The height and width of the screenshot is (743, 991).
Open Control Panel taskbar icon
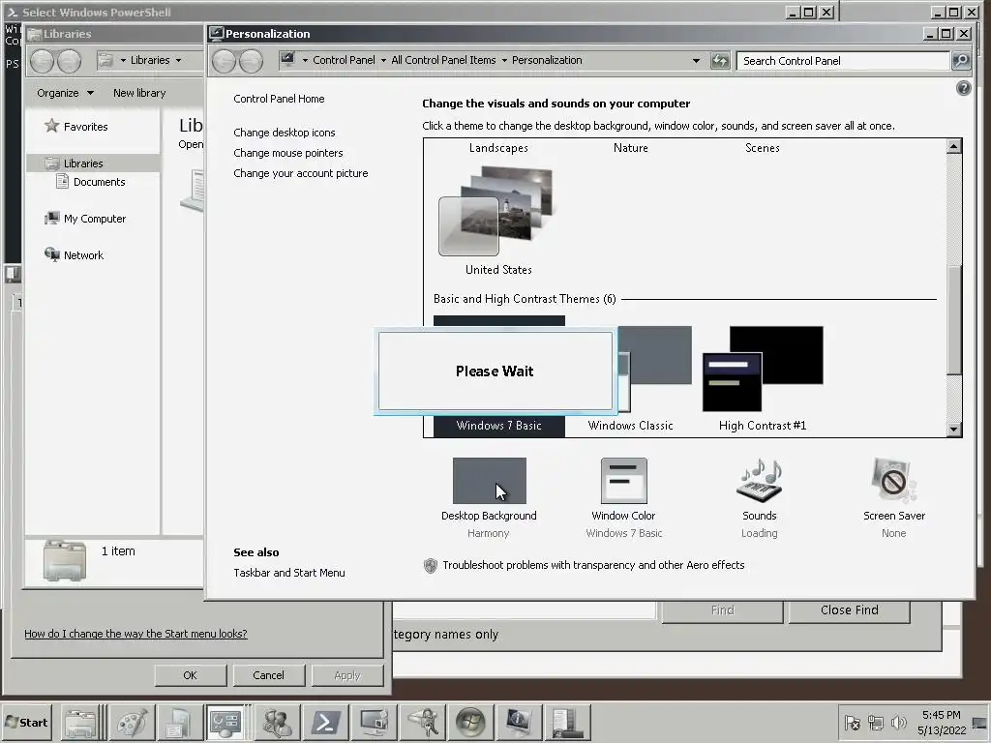225,722
